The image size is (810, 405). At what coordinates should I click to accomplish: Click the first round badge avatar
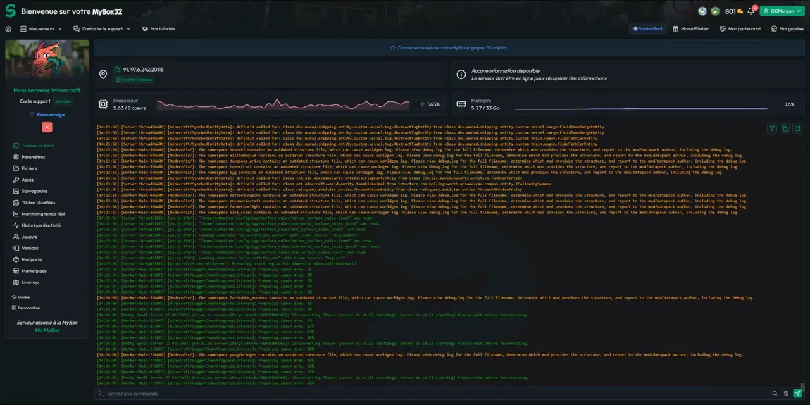[702, 11]
